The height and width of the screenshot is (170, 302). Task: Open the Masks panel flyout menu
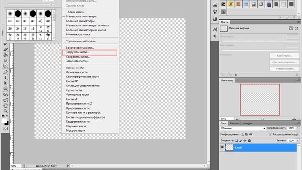coord(298,22)
